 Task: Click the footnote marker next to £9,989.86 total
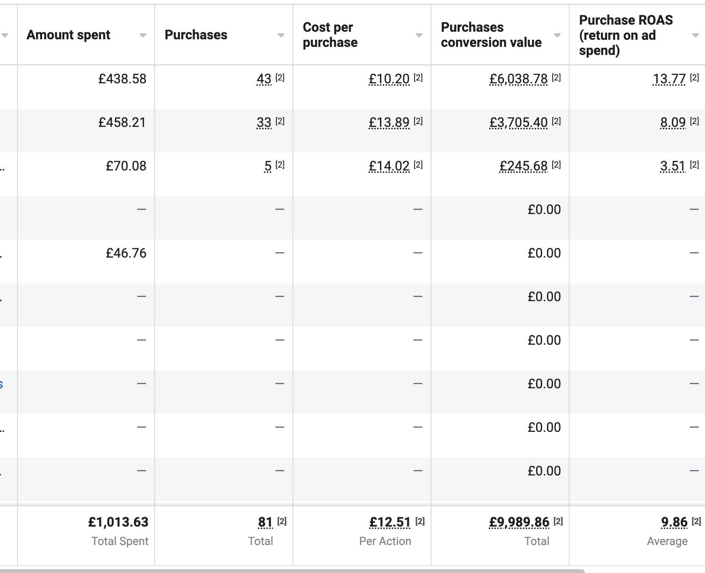558,521
